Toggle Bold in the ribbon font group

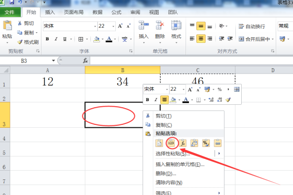pyautogui.click(x=47, y=39)
